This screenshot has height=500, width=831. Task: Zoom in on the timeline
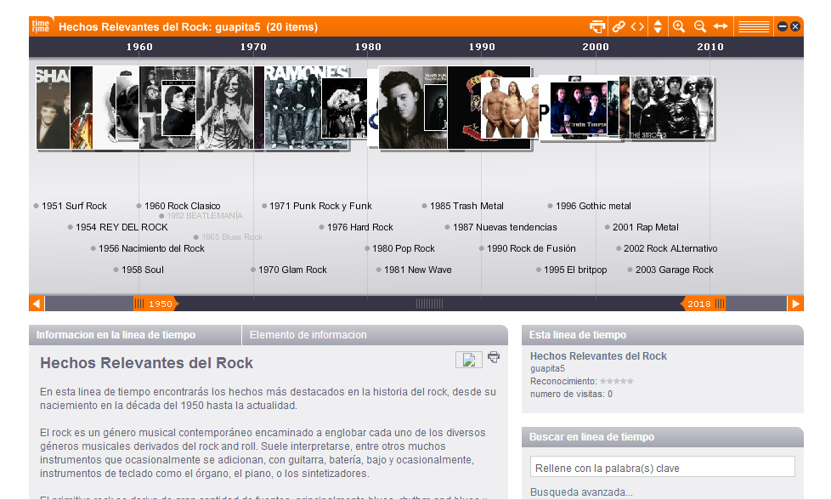[679, 26]
